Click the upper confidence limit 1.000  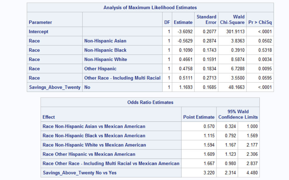tap(252, 126)
